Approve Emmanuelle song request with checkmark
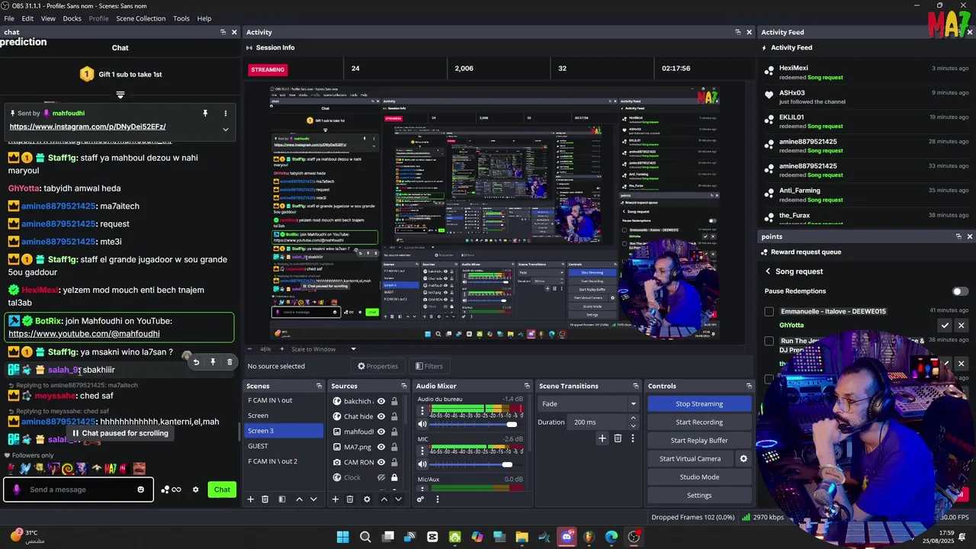This screenshot has width=976, height=549. click(945, 326)
